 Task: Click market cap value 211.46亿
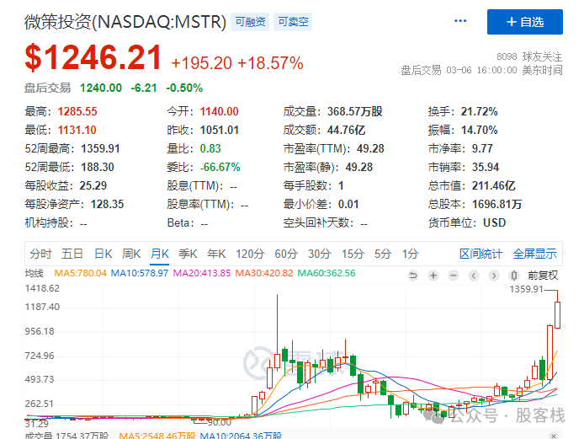(x=494, y=185)
